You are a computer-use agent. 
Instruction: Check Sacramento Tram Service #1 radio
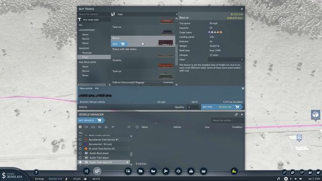[80, 140]
